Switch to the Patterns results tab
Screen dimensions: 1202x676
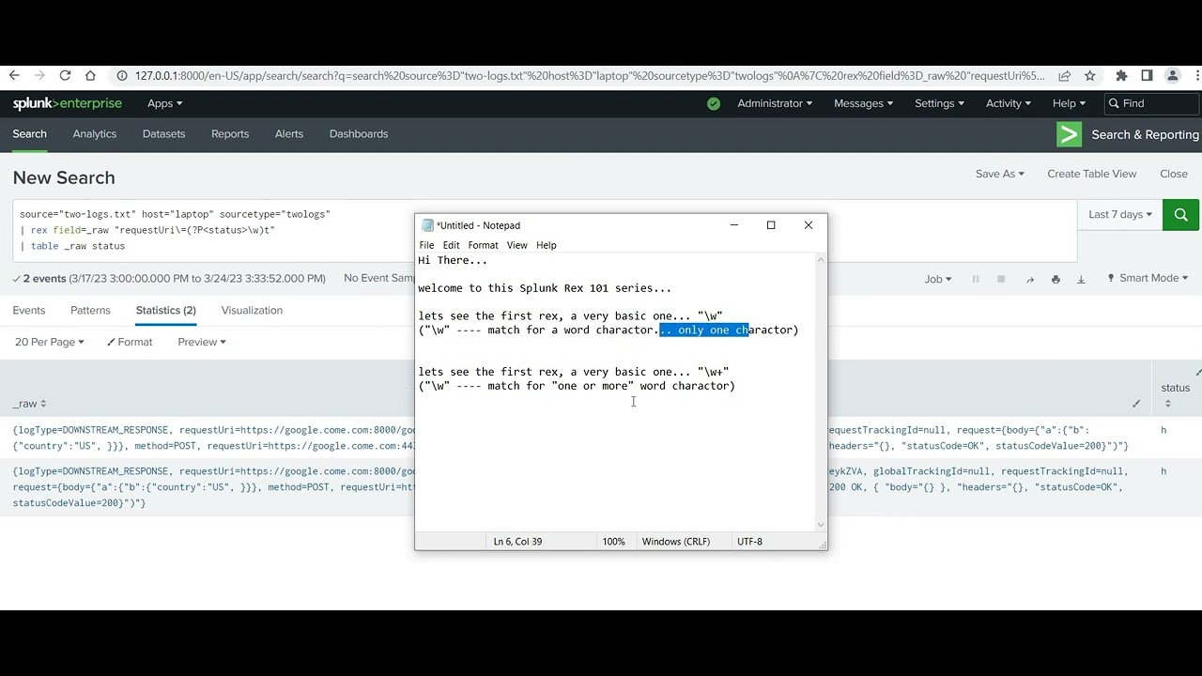[x=90, y=310]
